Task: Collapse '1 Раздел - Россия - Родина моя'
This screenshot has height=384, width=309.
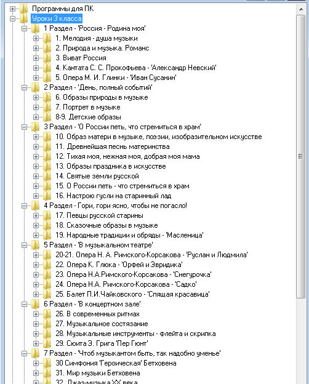Action: click(x=24, y=29)
